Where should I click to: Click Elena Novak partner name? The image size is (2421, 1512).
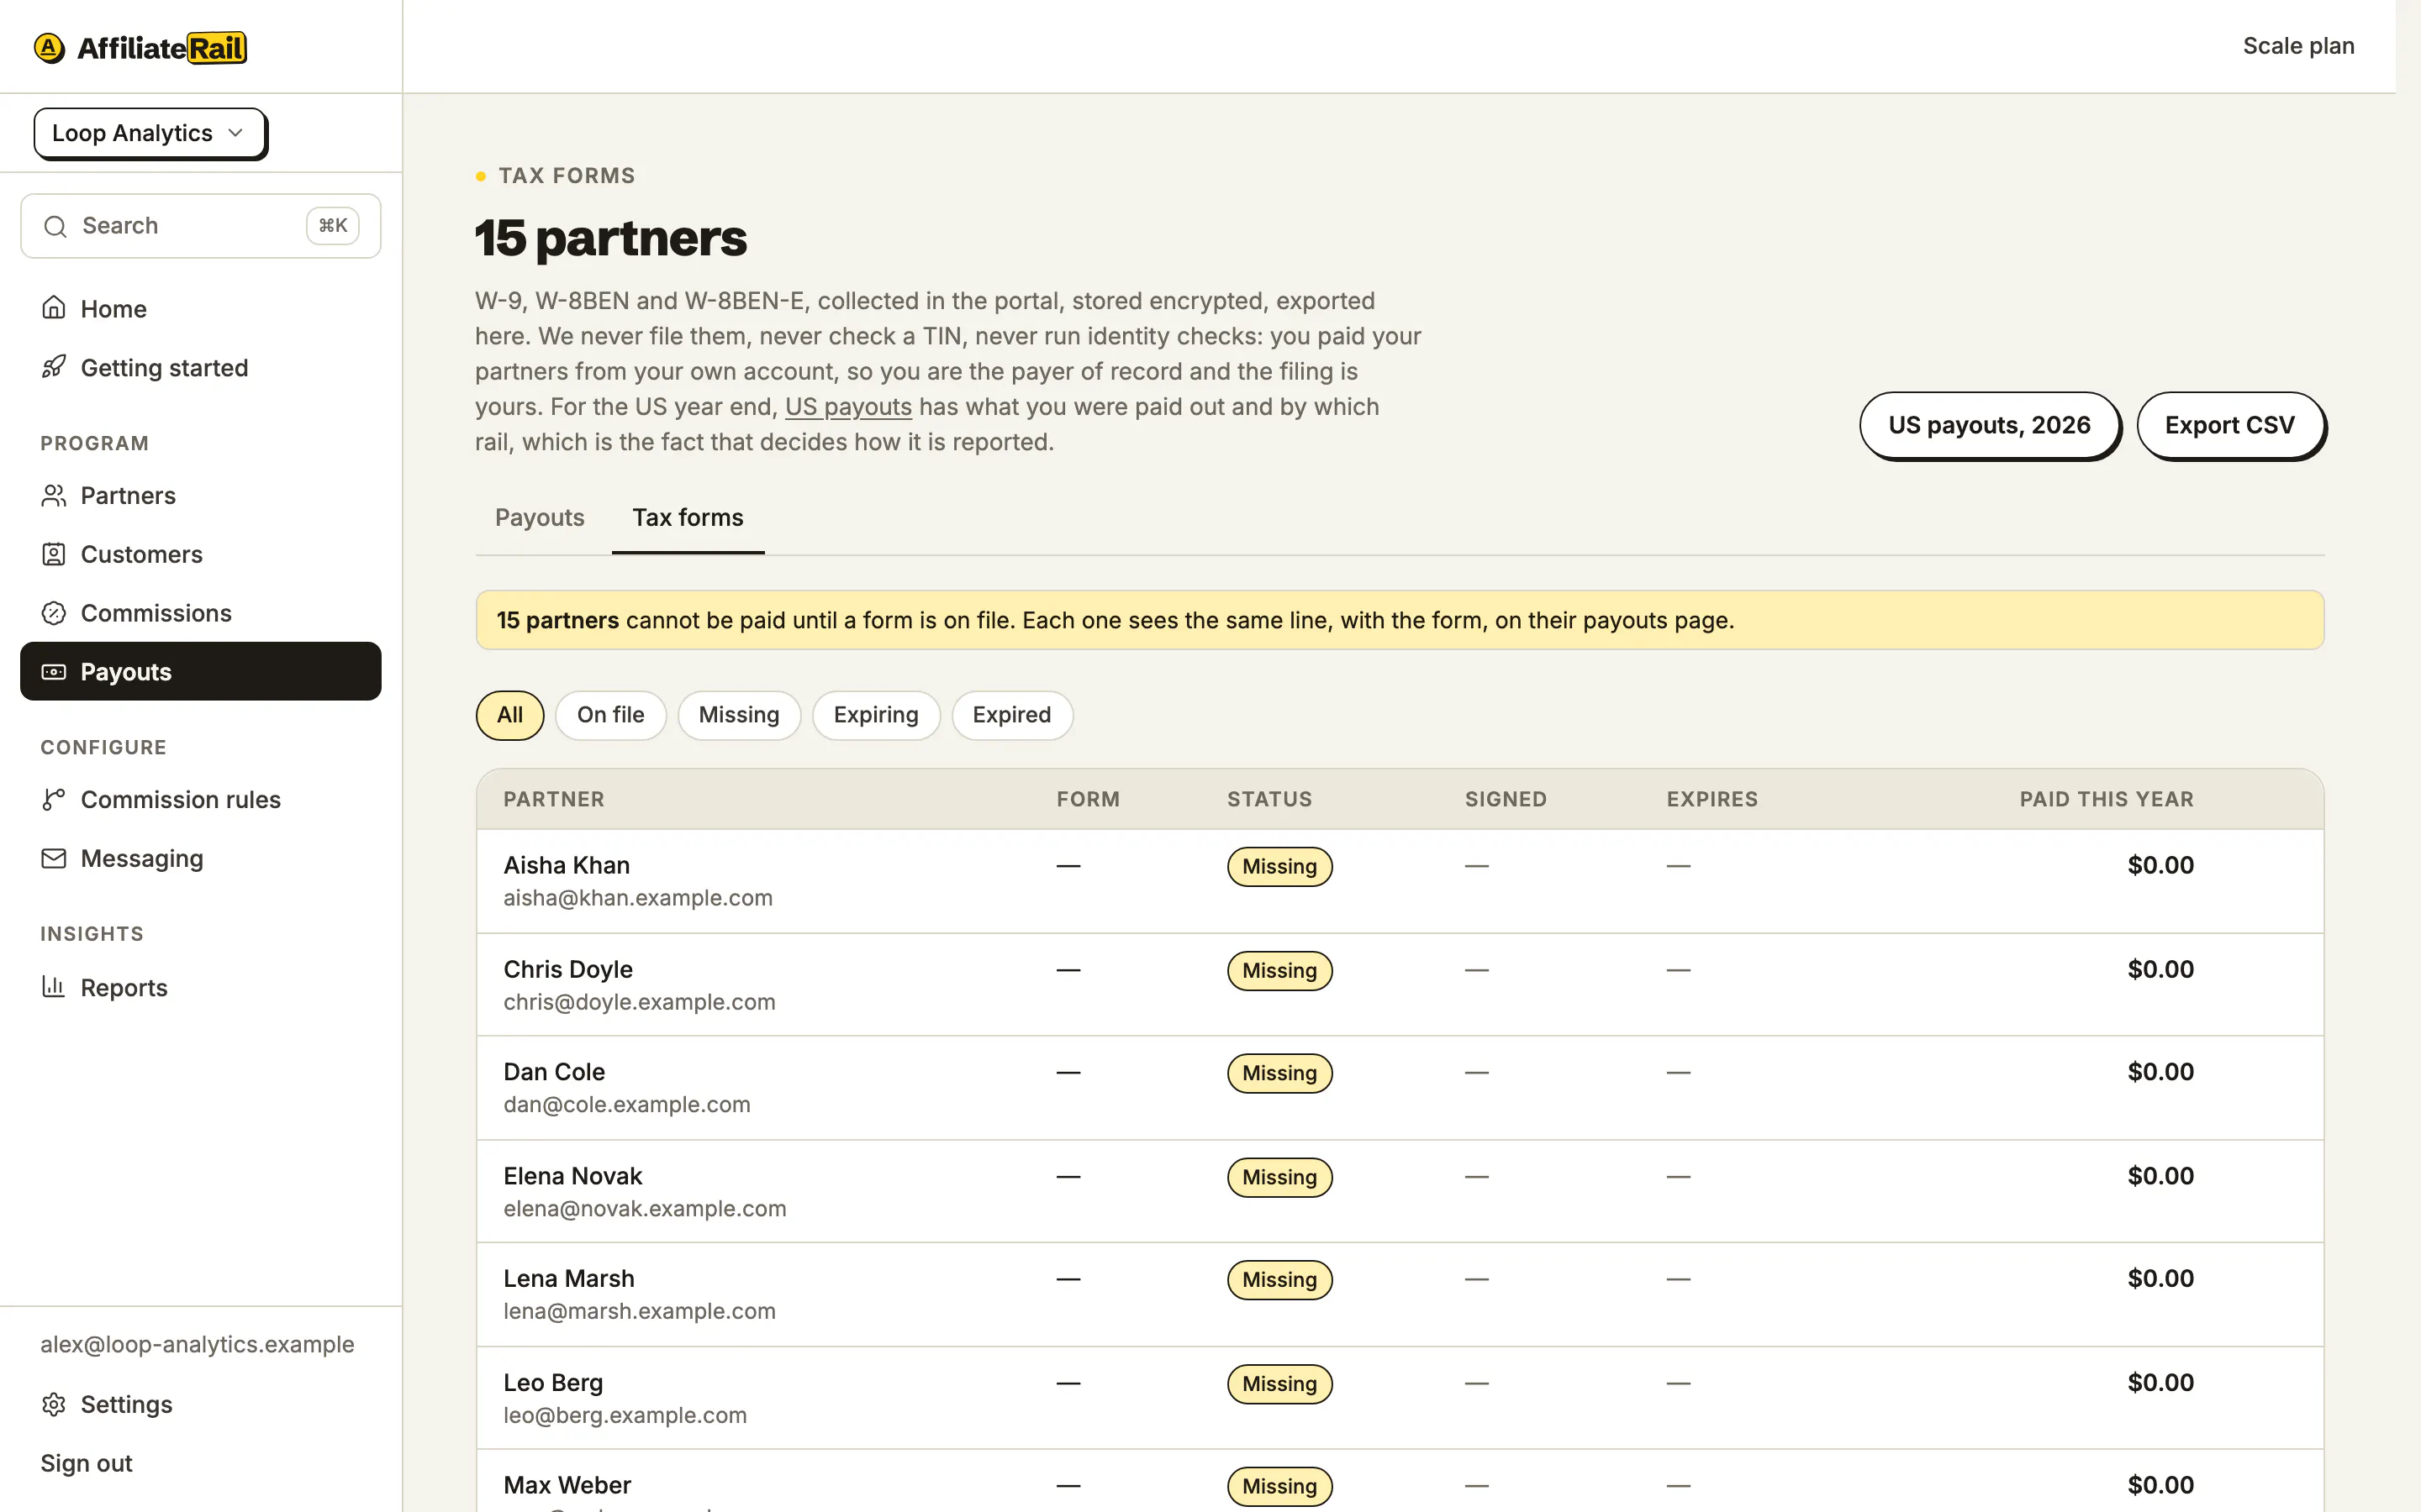[x=572, y=1176]
